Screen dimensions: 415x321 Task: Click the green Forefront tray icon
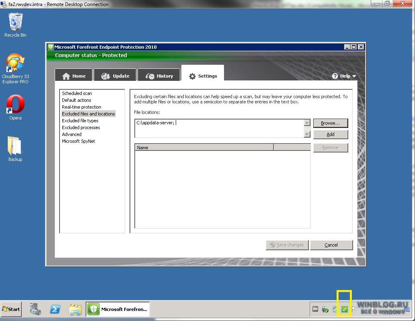344,309
